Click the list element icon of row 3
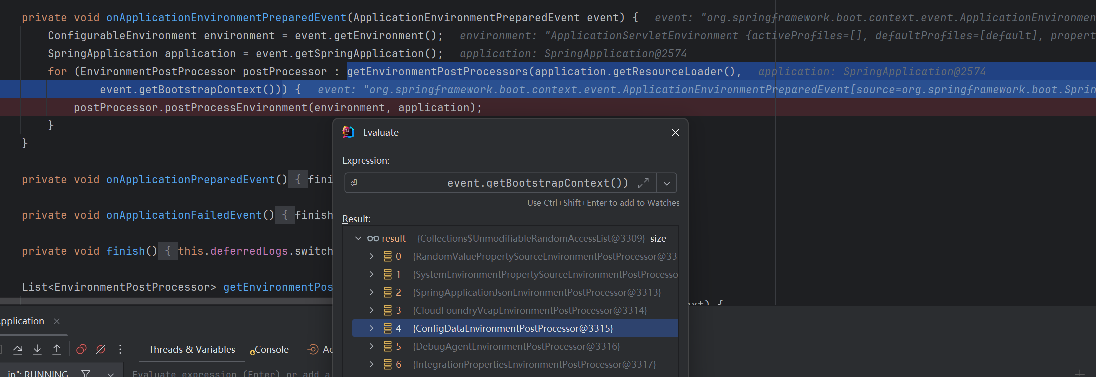Image resolution: width=1096 pixels, height=377 pixels. click(387, 310)
